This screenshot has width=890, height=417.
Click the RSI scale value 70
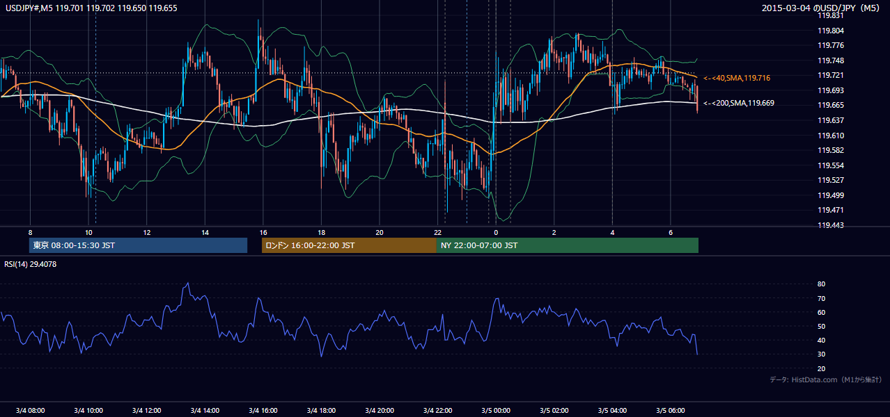click(x=821, y=298)
